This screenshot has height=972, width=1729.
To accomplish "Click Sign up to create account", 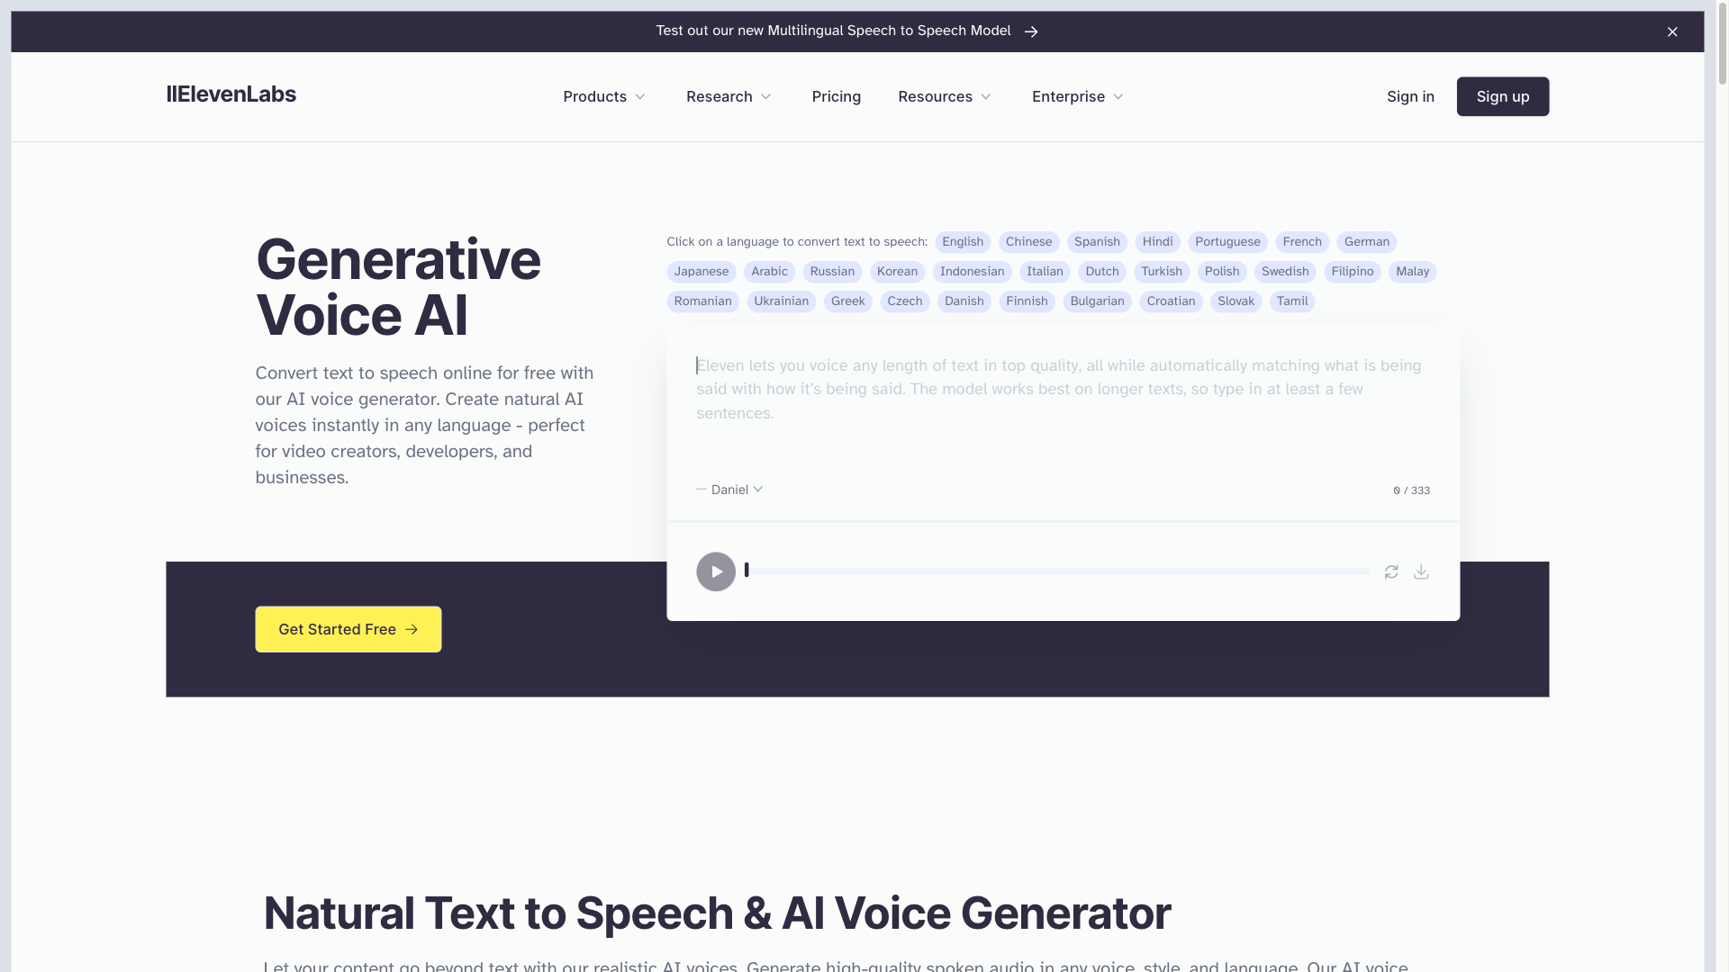I will pos(1502,96).
